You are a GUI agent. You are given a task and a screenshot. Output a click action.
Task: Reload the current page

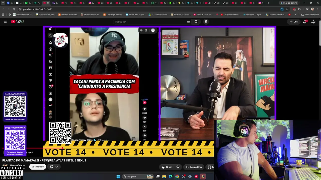tap(14, 9)
